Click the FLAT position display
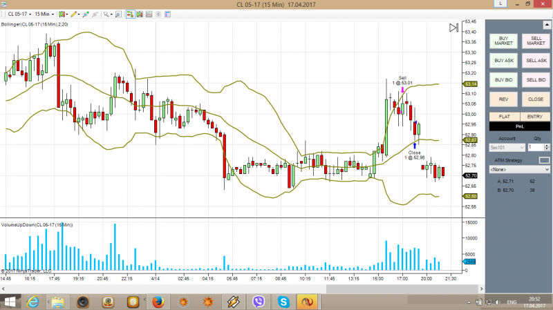The image size is (553, 310). (x=505, y=117)
